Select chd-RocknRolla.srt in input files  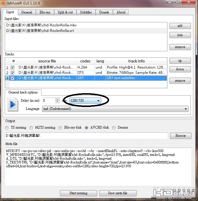click(86, 31)
